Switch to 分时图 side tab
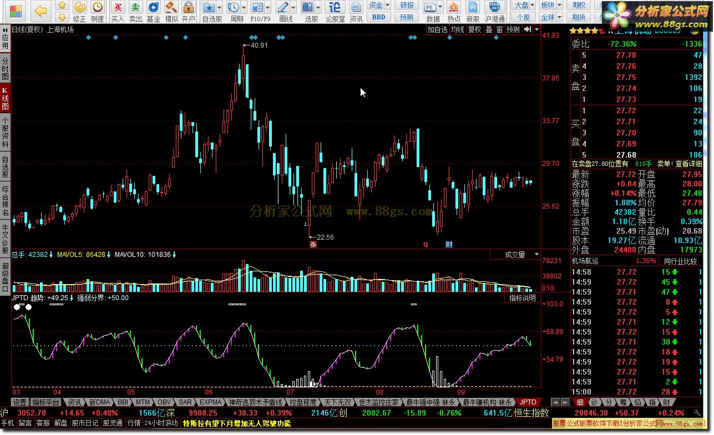This screenshot has height=435, width=714. tap(5, 69)
